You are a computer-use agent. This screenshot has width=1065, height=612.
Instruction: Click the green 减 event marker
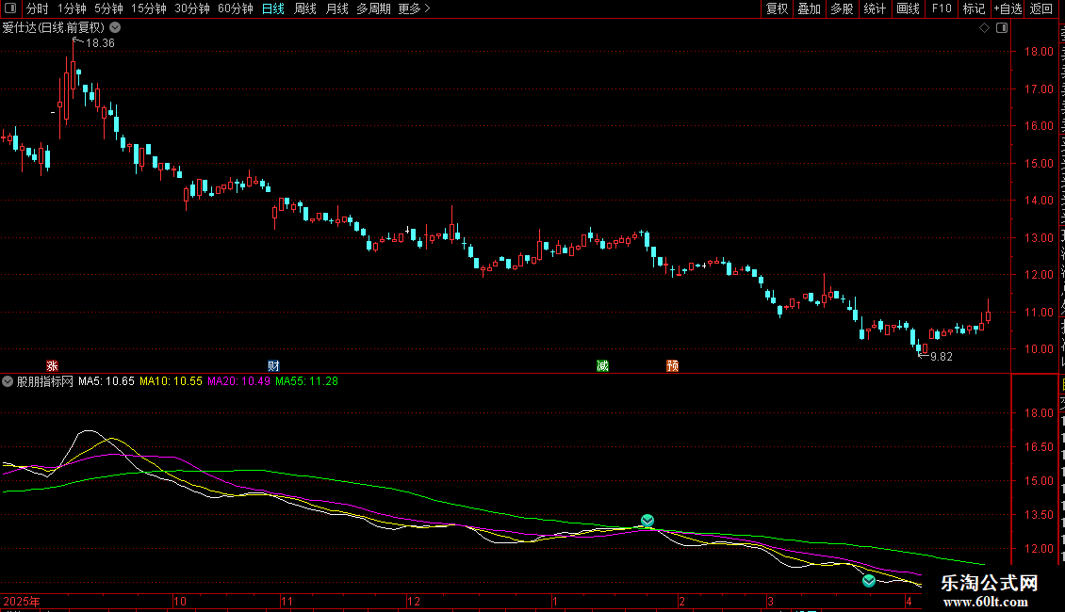point(602,365)
